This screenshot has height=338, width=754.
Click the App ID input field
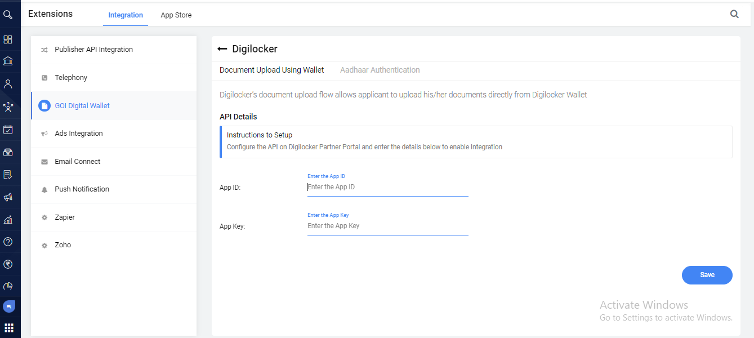click(387, 187)
